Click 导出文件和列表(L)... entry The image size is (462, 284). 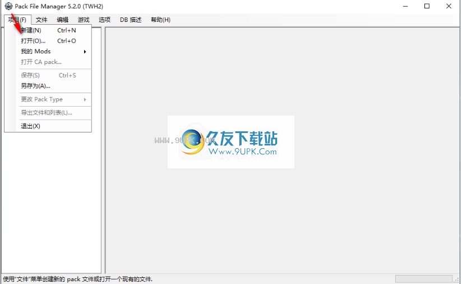[48, 113]
